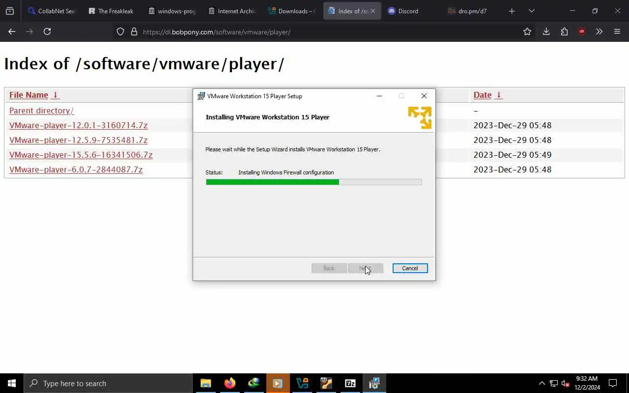Cancel the VMware Player installation
This screenshot has width=629, height=393.
point(410,268)
